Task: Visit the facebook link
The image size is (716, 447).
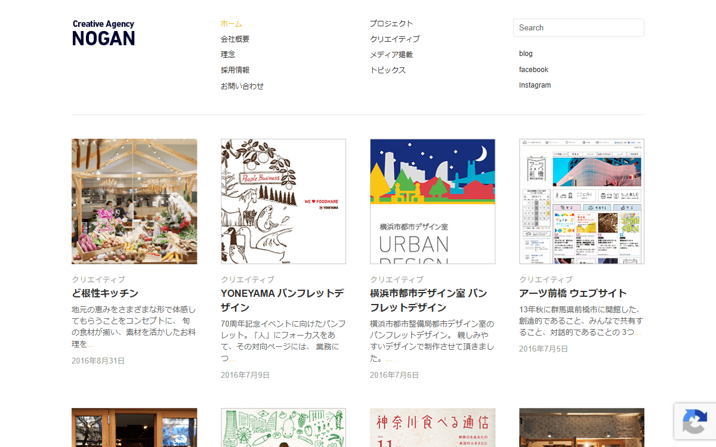Action: point(533,70)
